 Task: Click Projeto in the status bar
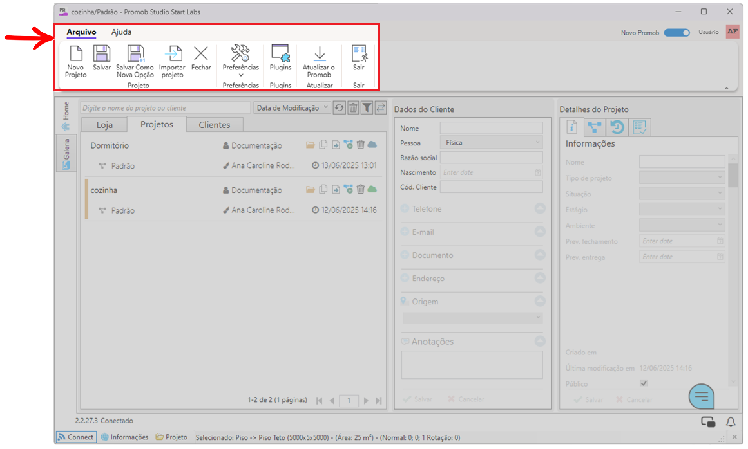coord(171,437)
